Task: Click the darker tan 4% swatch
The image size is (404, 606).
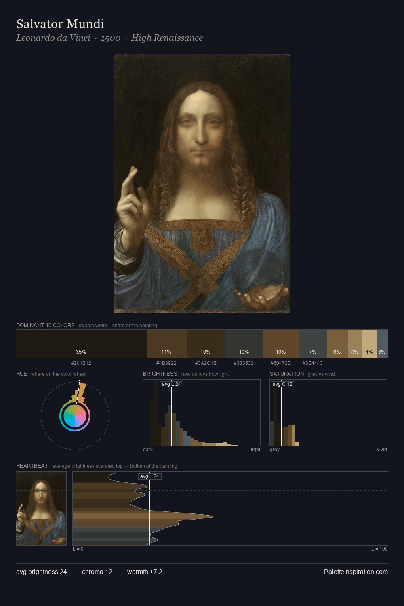Action: click(355, 344)
